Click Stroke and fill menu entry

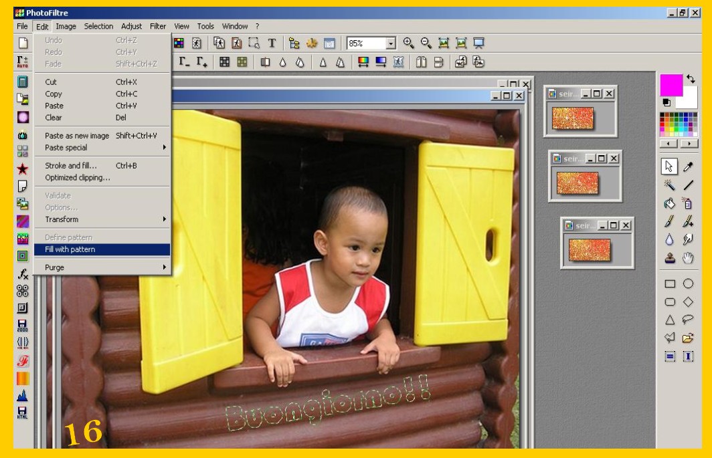[71, 166]
